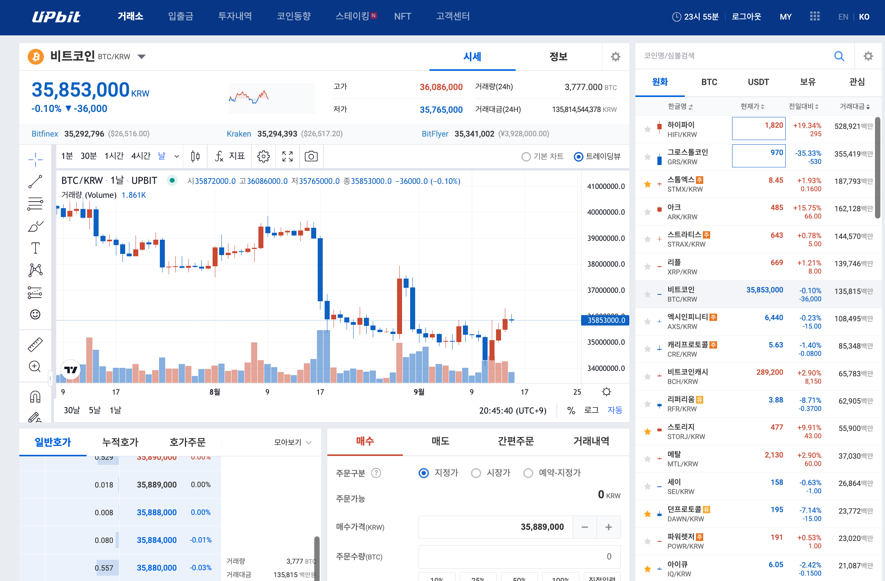Switch language to EN
The image size is (885, 581).
click(843, 17)
